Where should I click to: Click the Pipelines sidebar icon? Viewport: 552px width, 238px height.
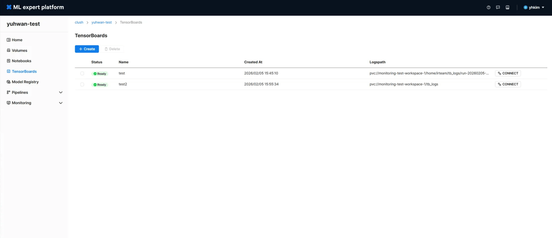(8, 92)
